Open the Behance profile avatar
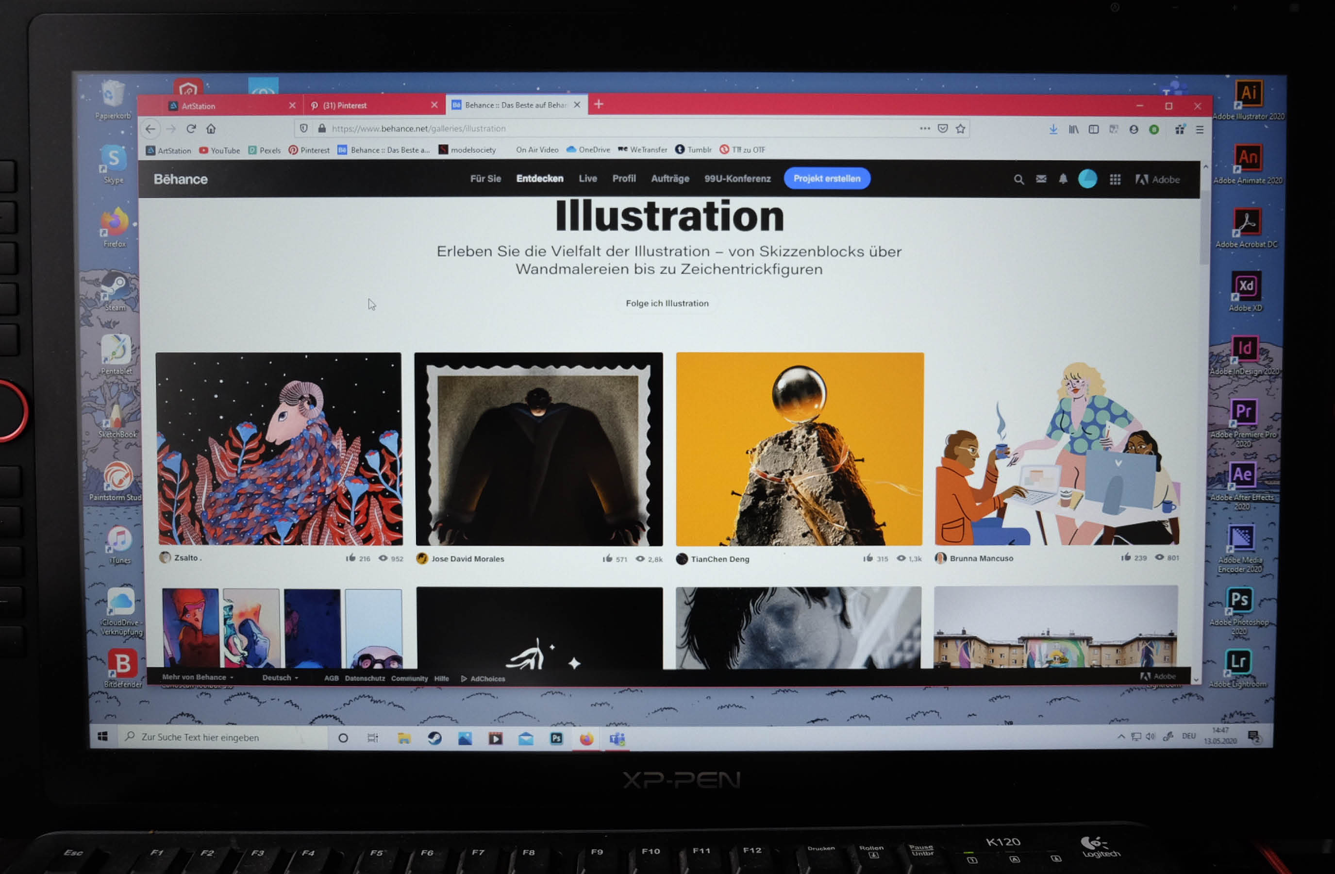The image size is (1335, 874). [x=1087, y=179]
